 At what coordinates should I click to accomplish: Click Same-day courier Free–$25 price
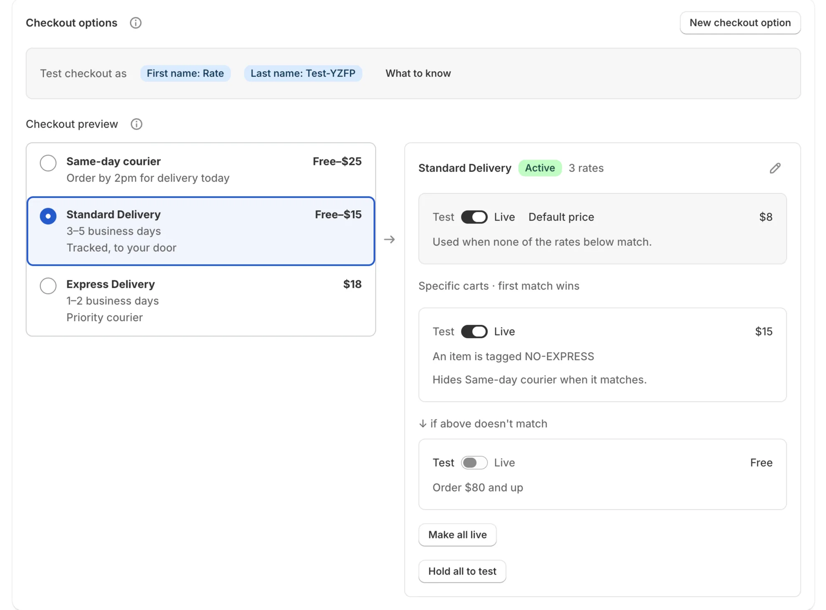(337, 161)
